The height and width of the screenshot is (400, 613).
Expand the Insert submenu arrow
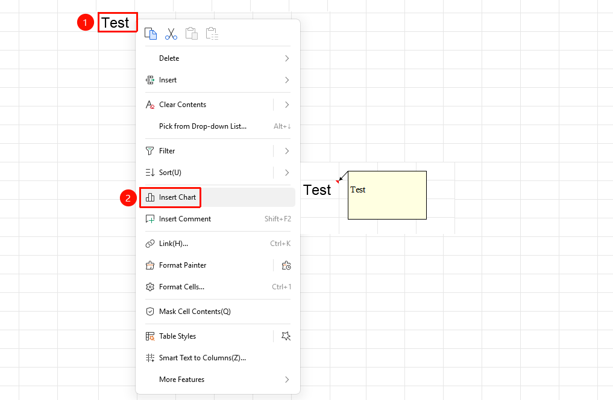point(287,80)
